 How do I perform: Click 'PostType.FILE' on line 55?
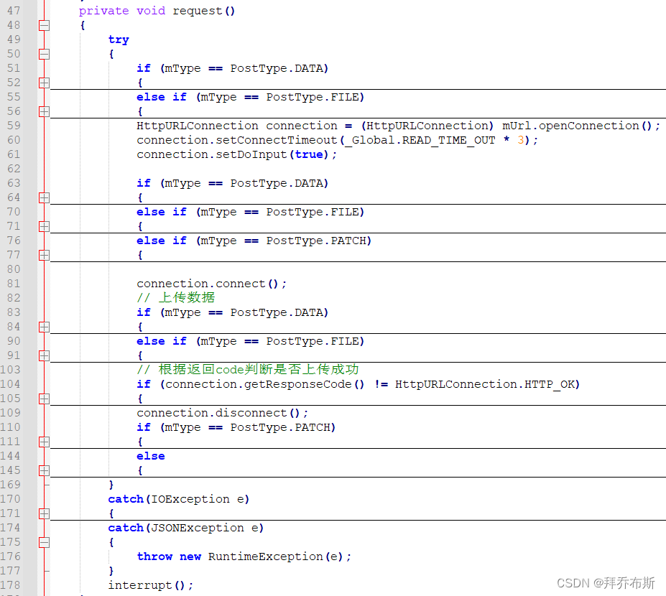coord(313,97)
